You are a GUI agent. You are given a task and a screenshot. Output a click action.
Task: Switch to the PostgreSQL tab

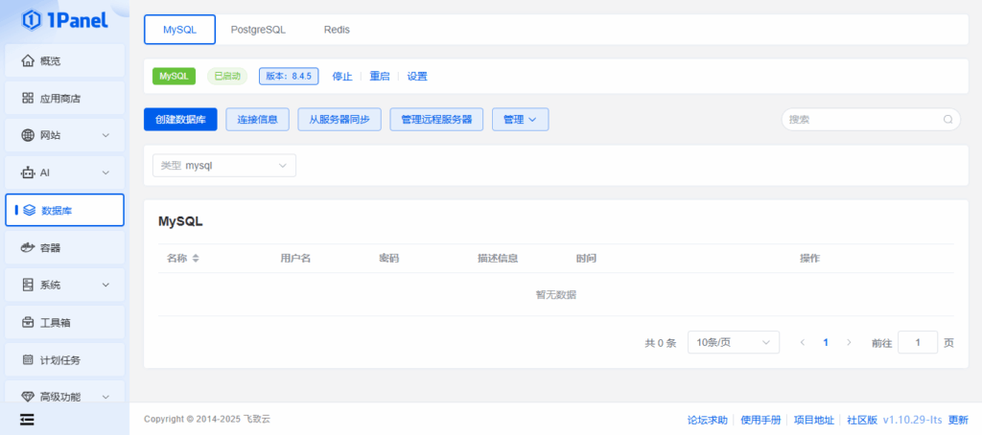tap(258, 30)
